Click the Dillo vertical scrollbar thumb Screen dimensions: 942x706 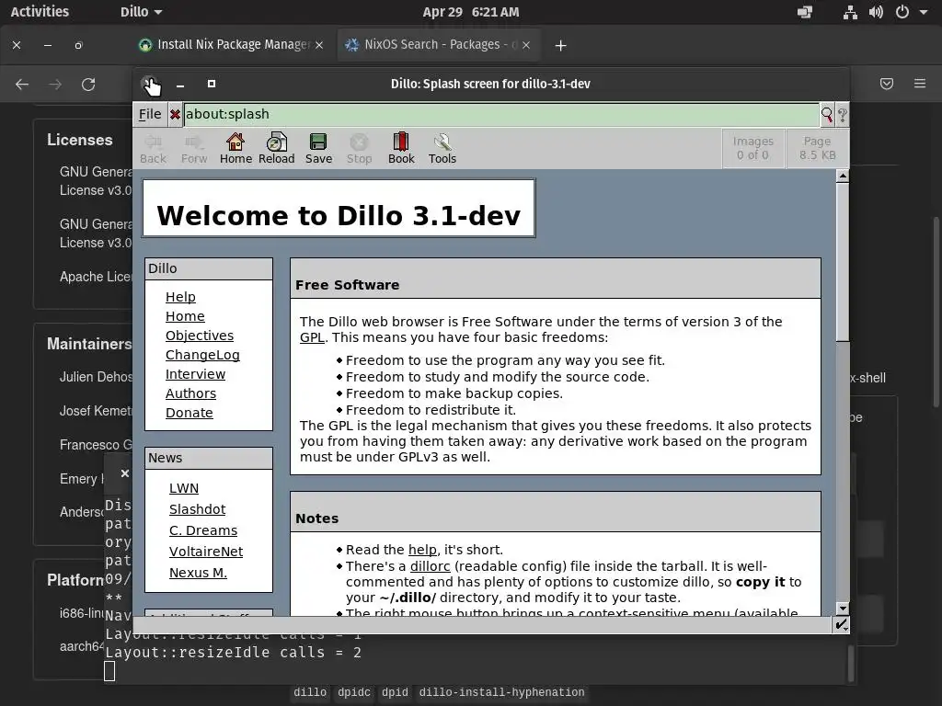(843, 262)
